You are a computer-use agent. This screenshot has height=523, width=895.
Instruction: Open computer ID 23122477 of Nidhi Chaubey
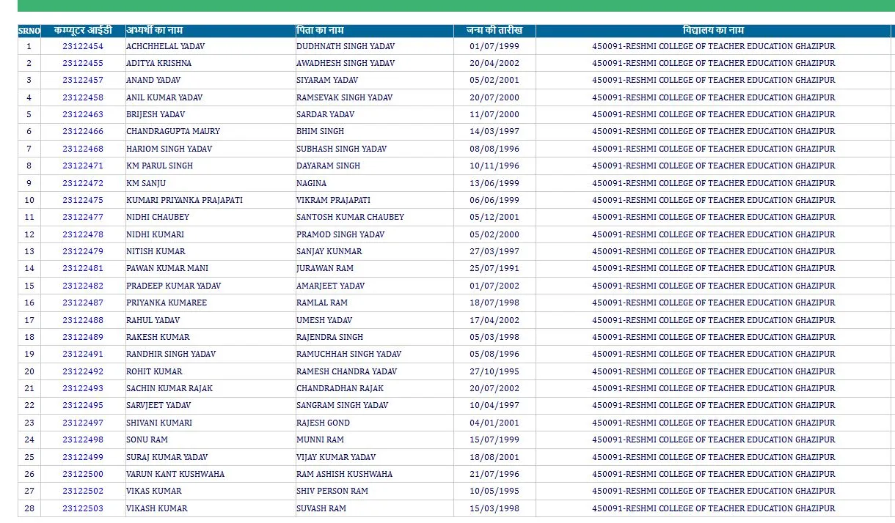point(83,218)
